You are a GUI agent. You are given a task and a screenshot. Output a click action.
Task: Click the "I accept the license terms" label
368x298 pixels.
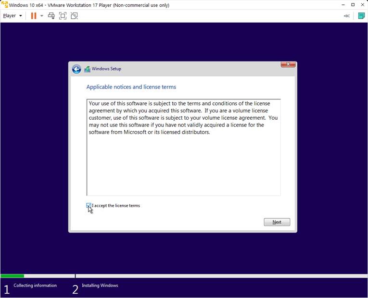(116, 206)
